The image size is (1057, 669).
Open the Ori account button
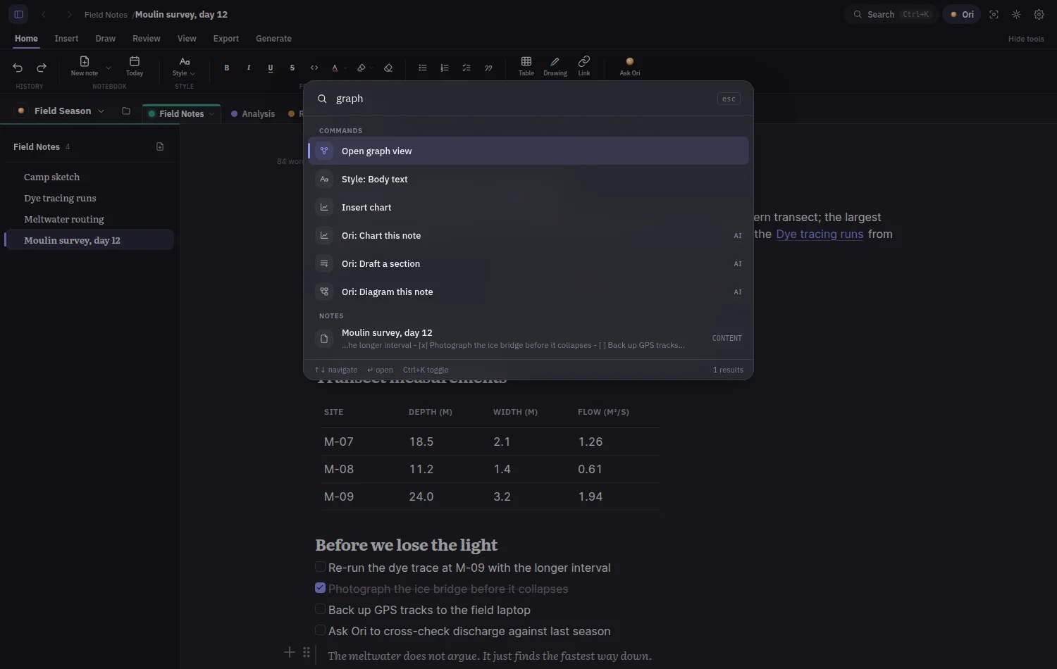(x=962, y=14)
